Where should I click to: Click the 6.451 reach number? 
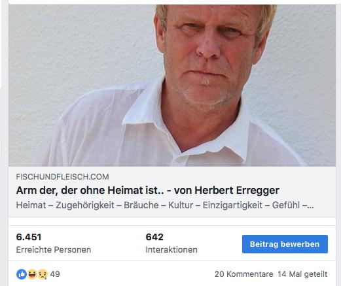pos(29,237)
